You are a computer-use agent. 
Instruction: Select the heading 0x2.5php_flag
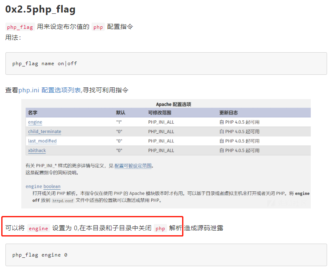point(40,9)
